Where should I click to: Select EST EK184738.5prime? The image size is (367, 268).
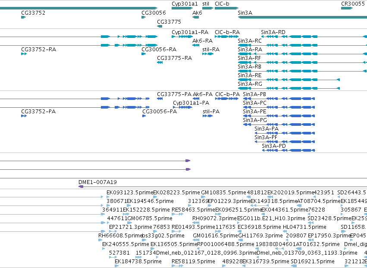coord(138,262)
